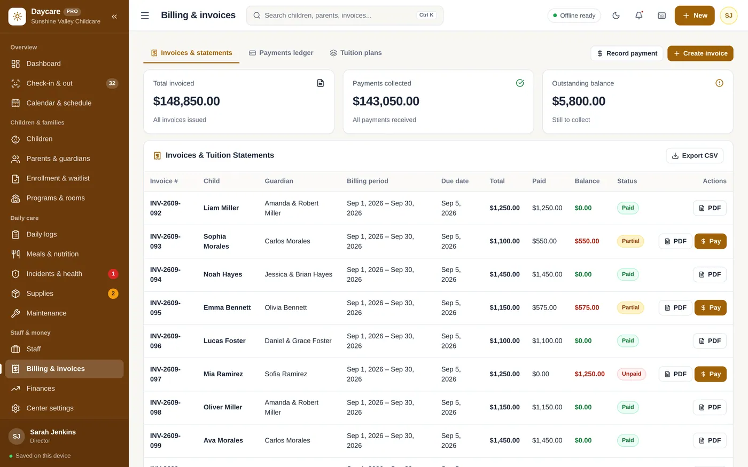Open Meals & nutrition
The image size is (748, 467).
(x=64, y=254)
